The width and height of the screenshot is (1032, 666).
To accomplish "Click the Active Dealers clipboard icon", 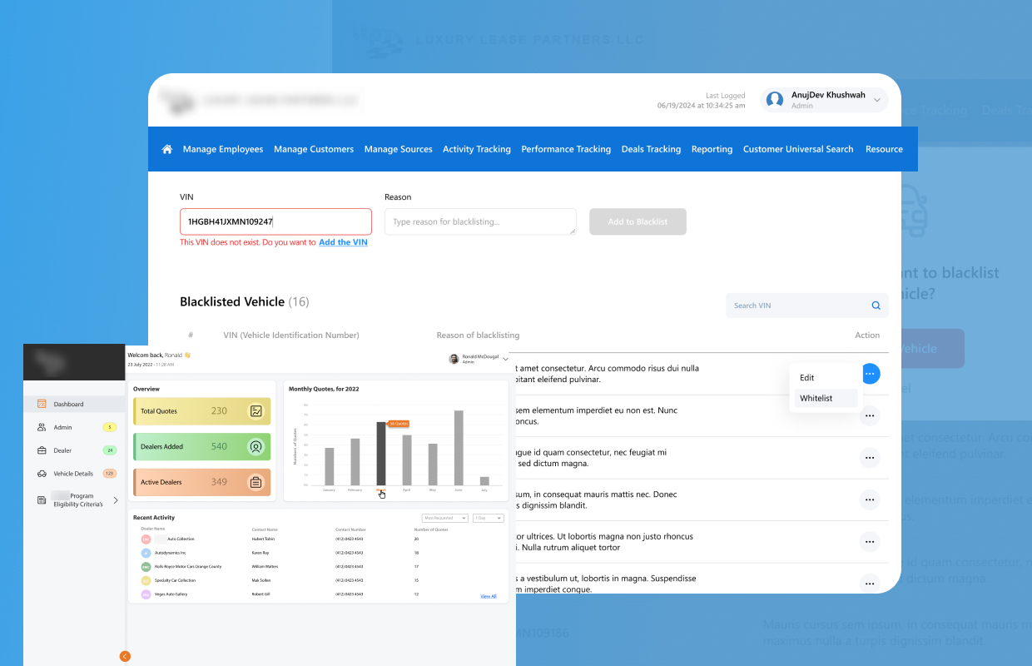I will [256, 482].
